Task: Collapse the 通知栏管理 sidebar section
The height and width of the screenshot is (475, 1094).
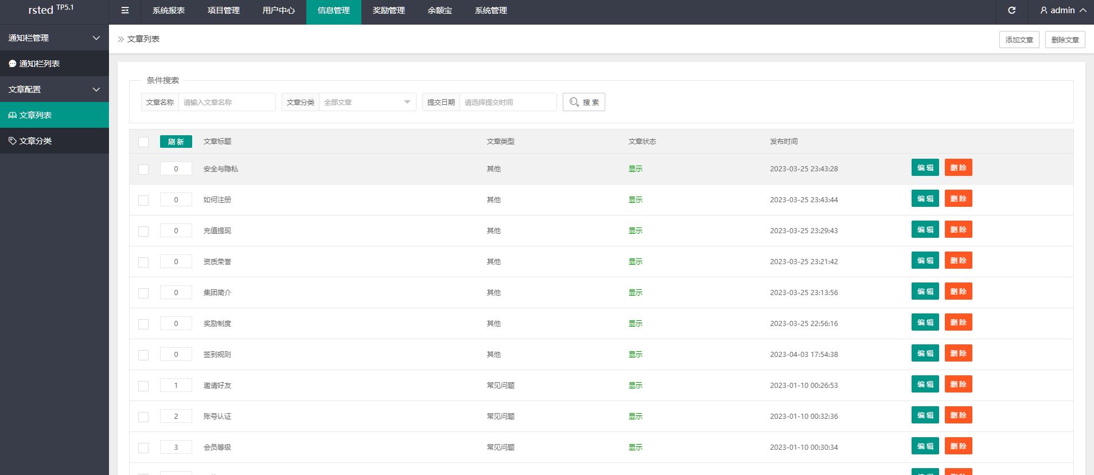Action: click(x=96, y=38)
